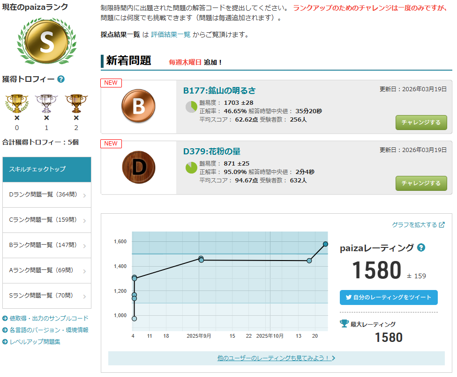Click B177 difficulty value 1703 ±28
The width and height of the screenshot is (457, 377).
[x=239, y=103]
